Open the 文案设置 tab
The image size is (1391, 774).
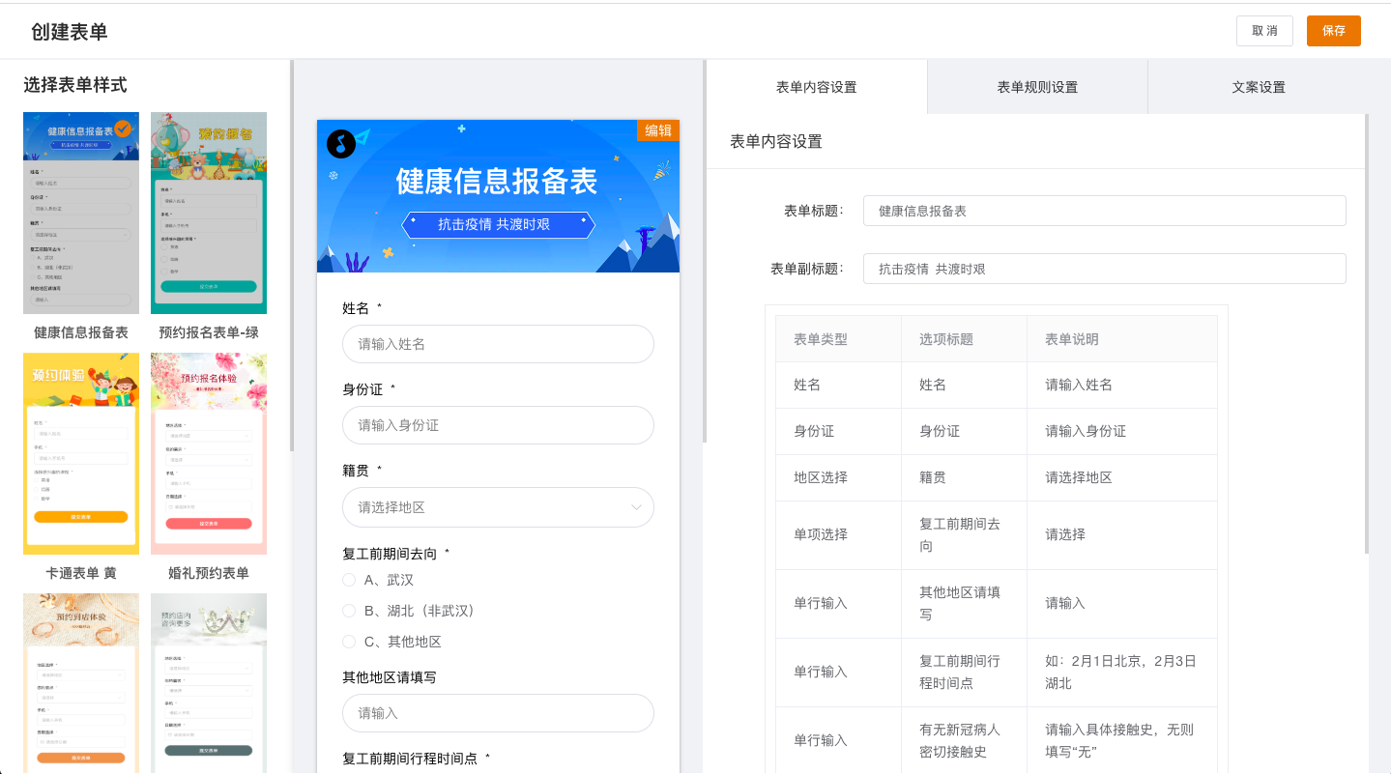[1259, 87]
